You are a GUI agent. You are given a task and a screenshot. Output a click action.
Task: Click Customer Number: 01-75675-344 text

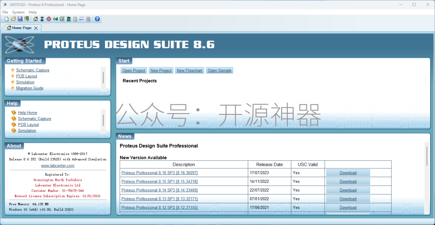(x=58, y=191)
